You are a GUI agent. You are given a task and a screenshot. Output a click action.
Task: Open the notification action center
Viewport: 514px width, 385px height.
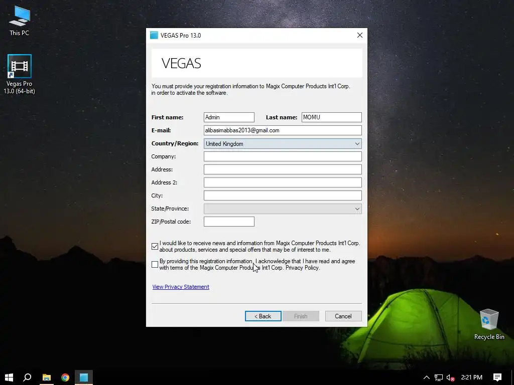(x=497, y=377)
